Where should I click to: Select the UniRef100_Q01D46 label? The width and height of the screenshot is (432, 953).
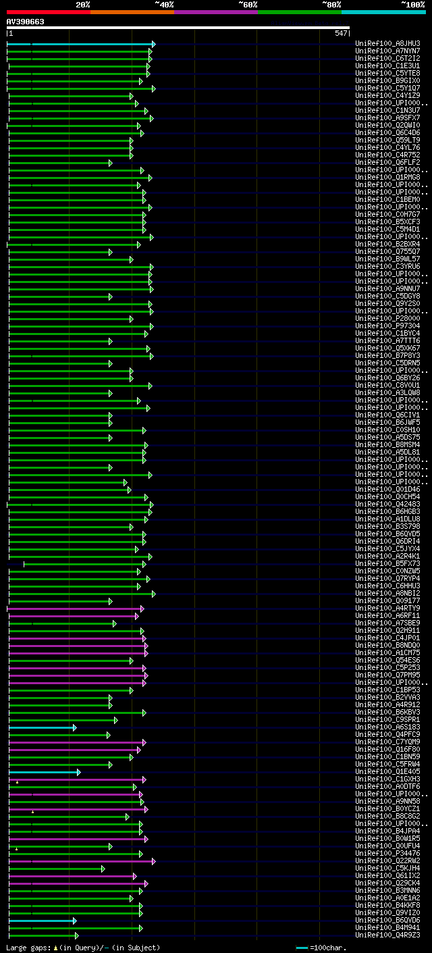388,489
